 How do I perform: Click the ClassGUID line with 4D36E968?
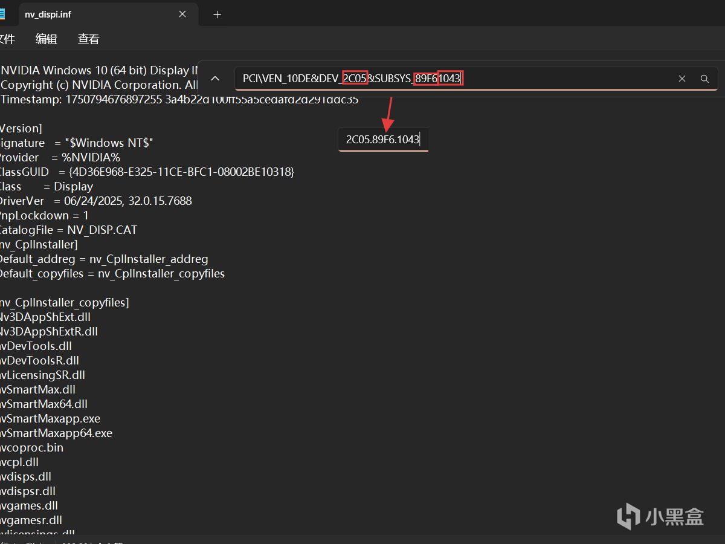(x=146, y=172)
